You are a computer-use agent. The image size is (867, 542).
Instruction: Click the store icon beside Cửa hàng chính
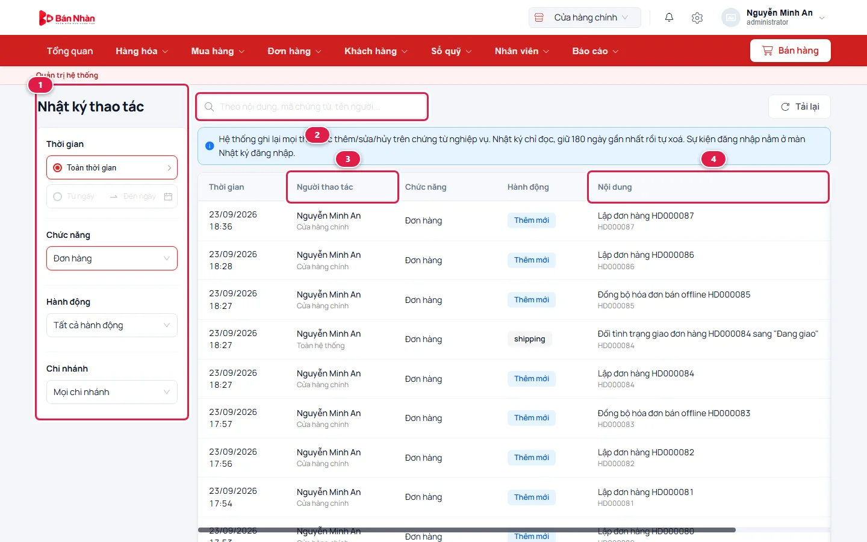pos(539,17)
